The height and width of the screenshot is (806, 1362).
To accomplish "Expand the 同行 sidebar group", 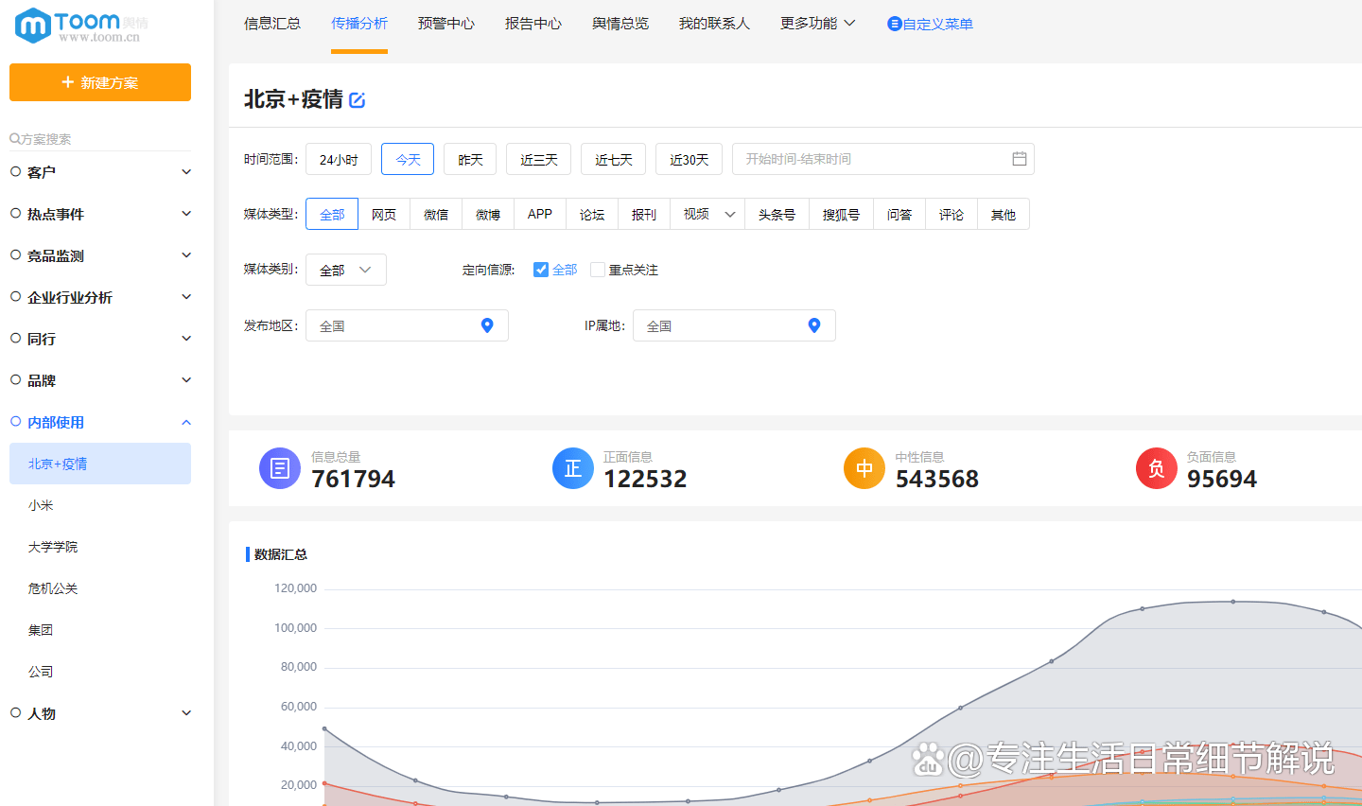I will 186,339.
